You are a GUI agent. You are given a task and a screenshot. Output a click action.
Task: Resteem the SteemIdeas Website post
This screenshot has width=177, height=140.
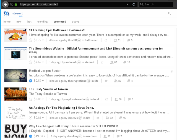click(102, 62)
